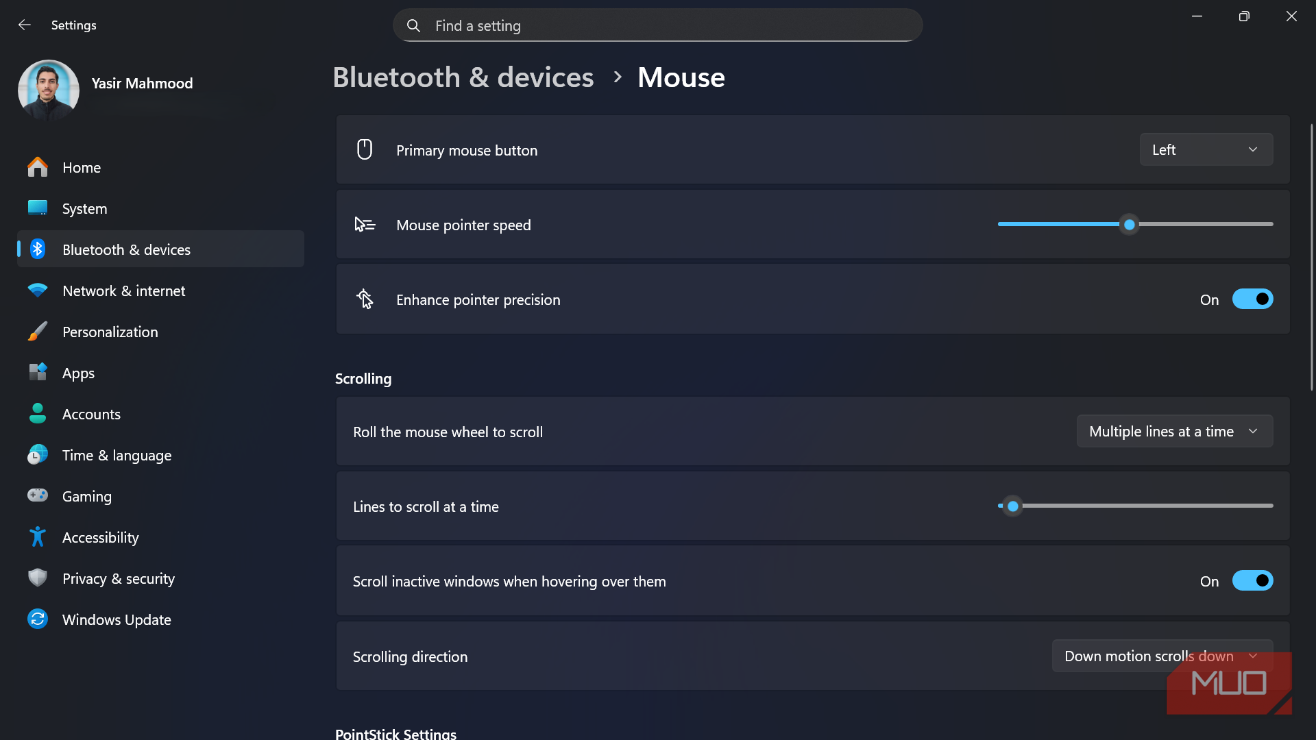Click the Privacy & security shield icon

[x=38, y=578]
